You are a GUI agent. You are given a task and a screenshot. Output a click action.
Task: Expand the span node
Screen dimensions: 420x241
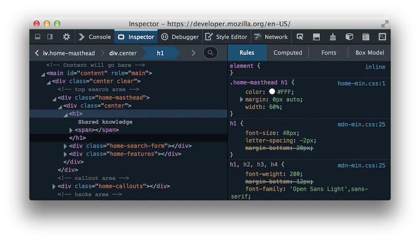tap(71, 130)
